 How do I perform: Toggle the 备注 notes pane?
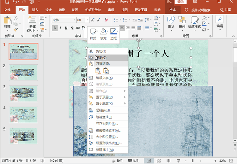click(x=118, y=161)
